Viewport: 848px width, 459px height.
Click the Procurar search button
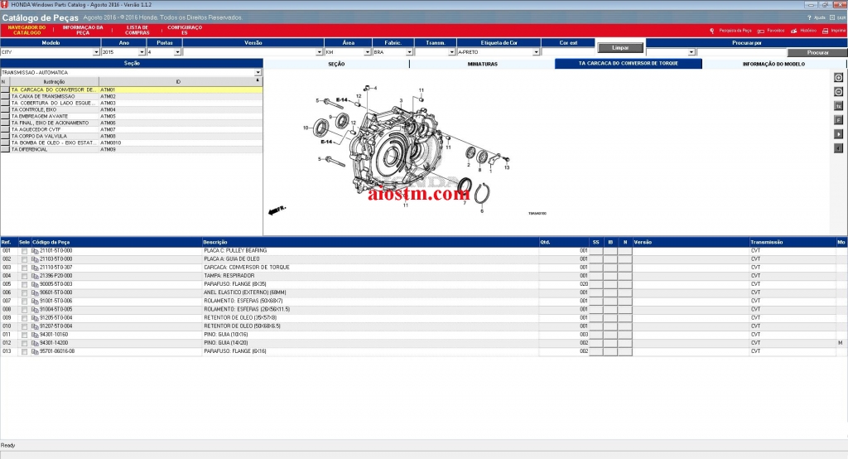[x=817, y=51]
